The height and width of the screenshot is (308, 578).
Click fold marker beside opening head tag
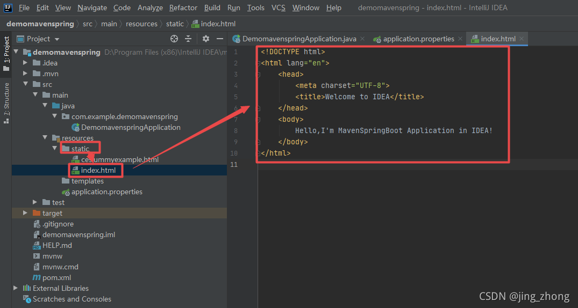click(259, 75)
